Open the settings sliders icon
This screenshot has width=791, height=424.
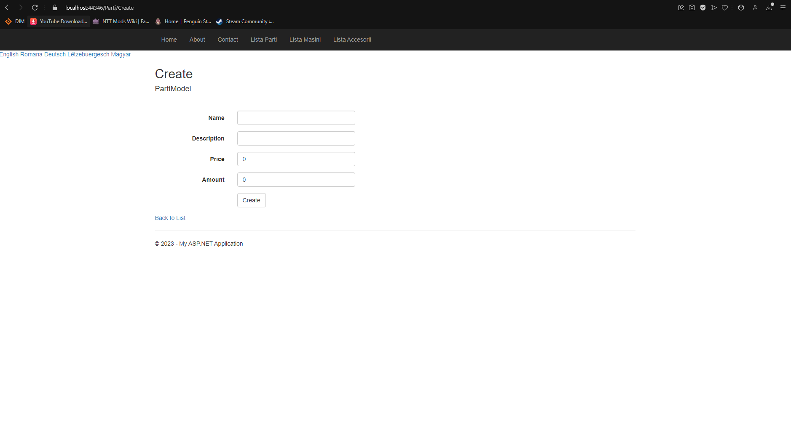(x=783, y=8)
